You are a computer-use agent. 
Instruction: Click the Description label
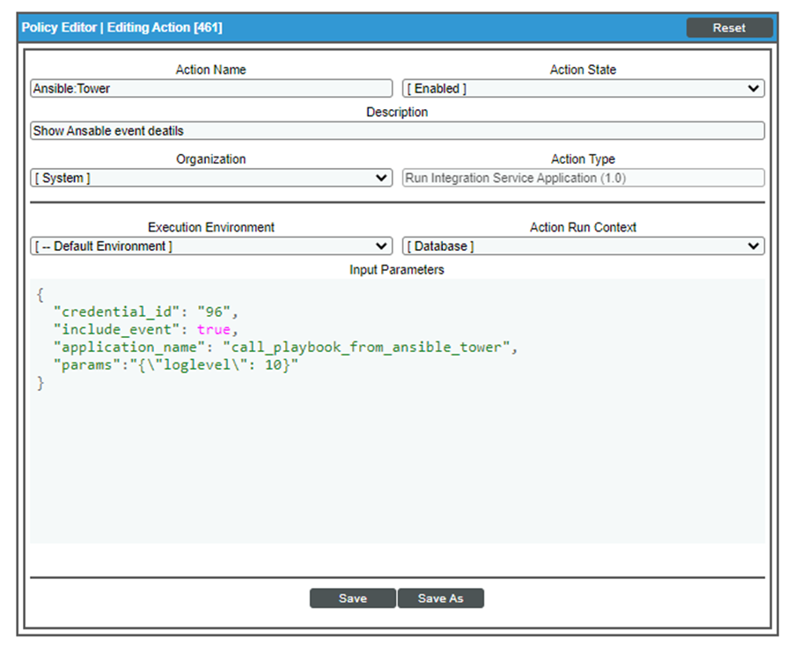(x=397, y=113)
